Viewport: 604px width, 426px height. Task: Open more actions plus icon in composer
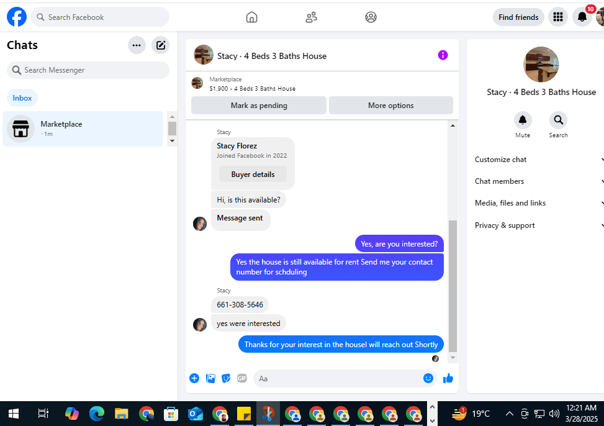click(x=194, y=378)
